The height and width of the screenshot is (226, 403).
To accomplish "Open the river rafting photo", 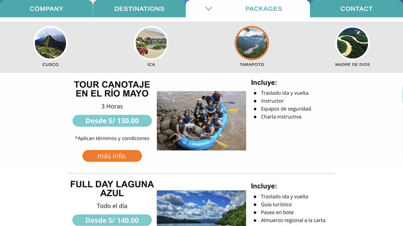I will pyautogui.click(x=201, y=120).
